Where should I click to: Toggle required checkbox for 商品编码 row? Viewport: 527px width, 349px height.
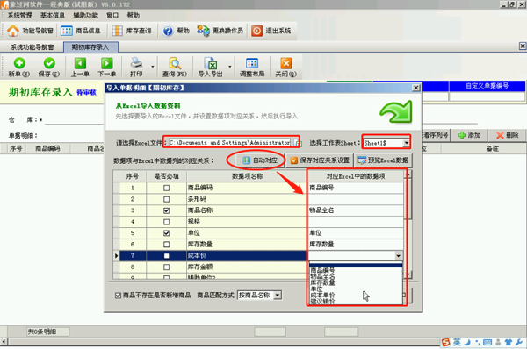tap(166, 188)
